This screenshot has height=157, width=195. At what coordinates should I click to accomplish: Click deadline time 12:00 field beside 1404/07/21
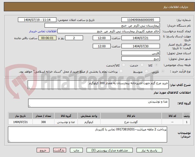point(102,38)
